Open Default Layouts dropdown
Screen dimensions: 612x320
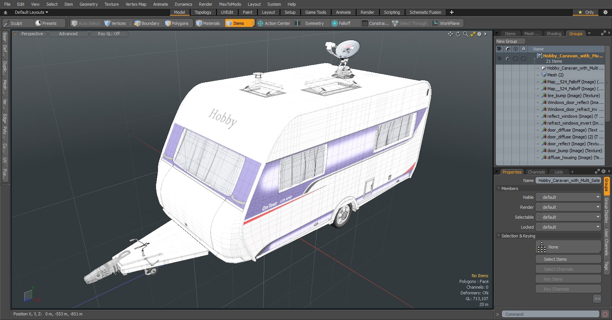[x=31, y=12]
